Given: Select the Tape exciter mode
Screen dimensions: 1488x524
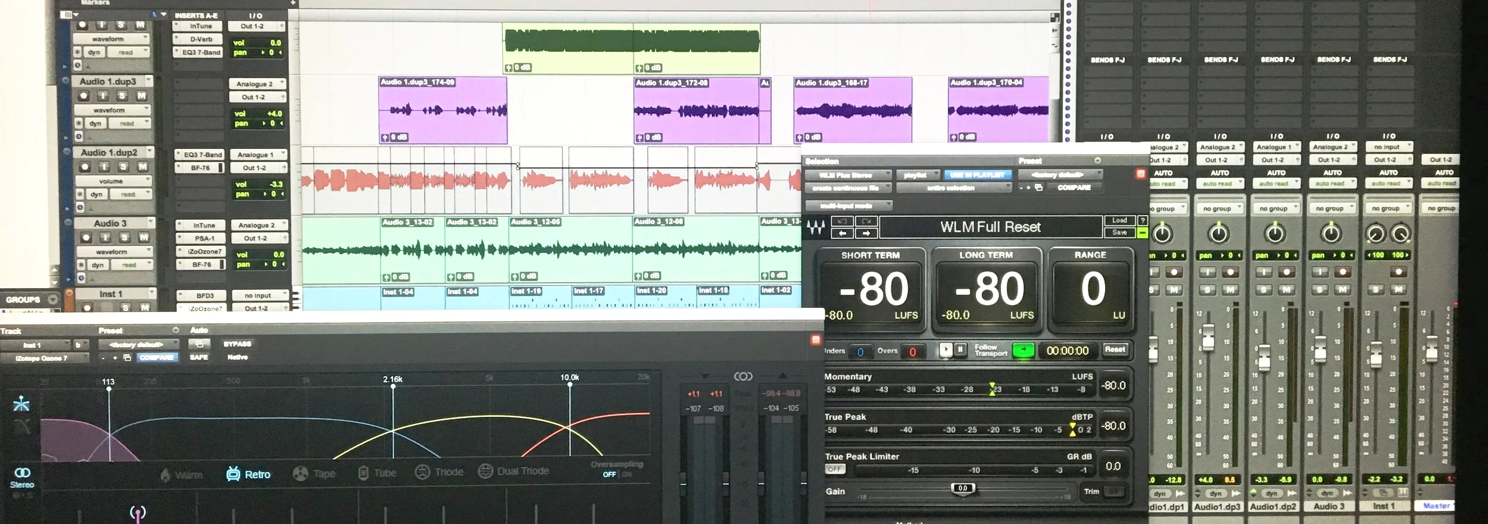Looking at the screenshot, I should click(x=314, y=474).
